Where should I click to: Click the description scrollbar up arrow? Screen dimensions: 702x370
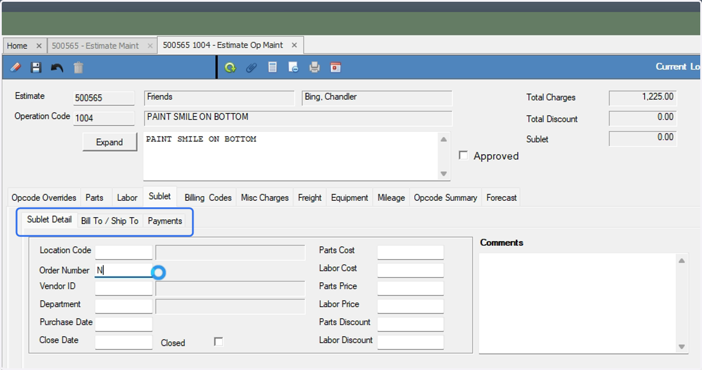[x=443, y=139]
